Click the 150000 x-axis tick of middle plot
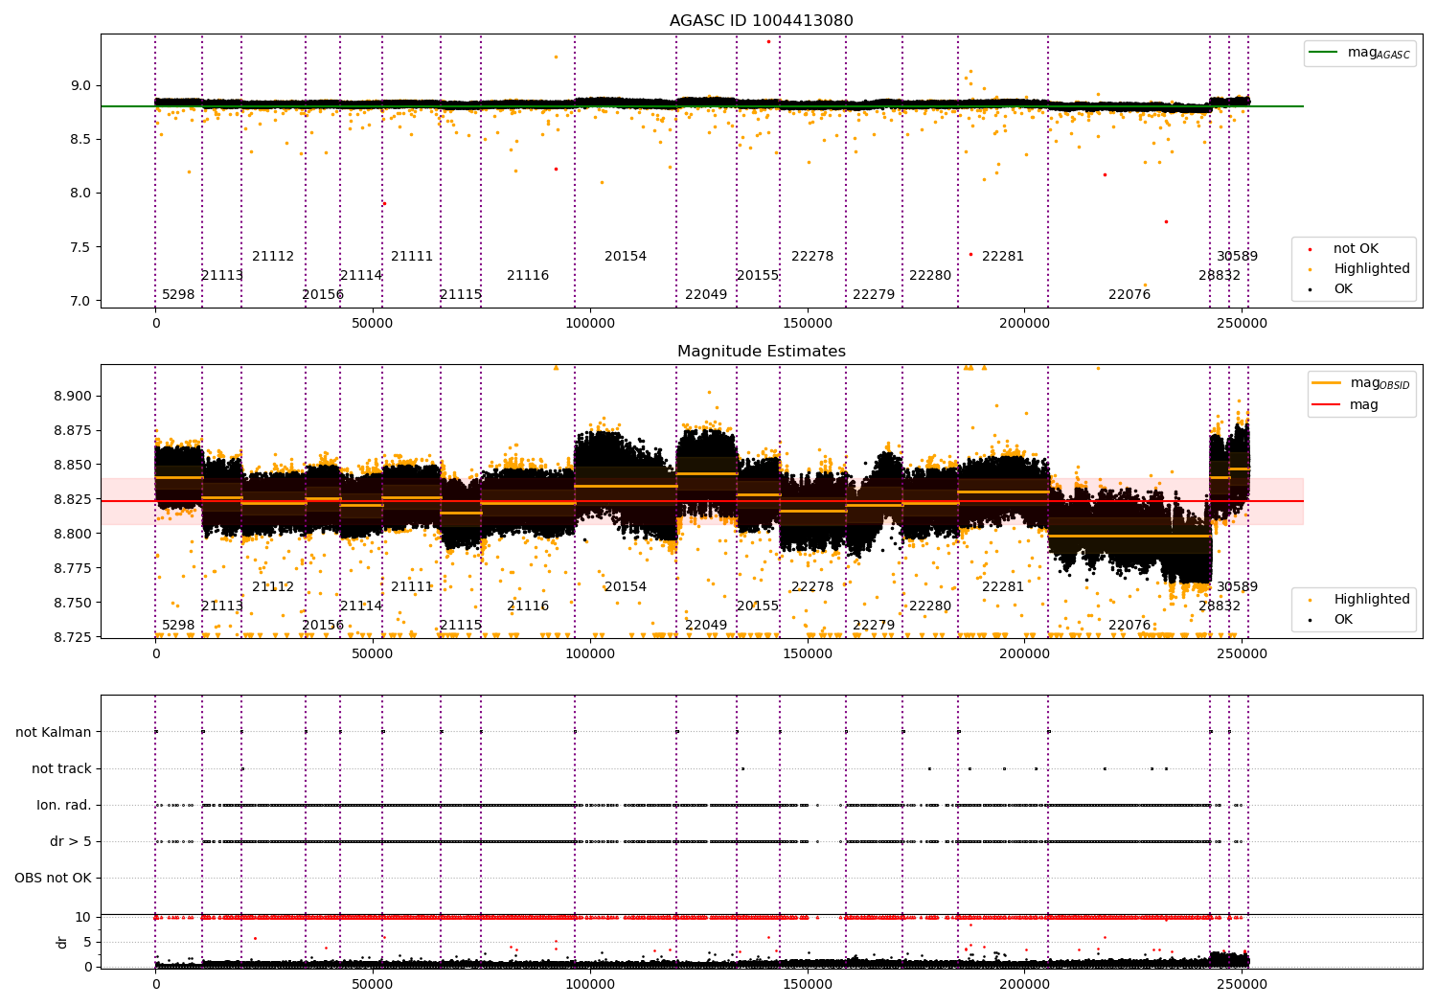This screenshot has height=1006, width=1437. (x=808, y=654)
